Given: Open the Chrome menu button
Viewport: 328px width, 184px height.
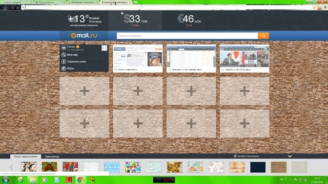Looking at the screenshot, I should click(x=325, y=8).
